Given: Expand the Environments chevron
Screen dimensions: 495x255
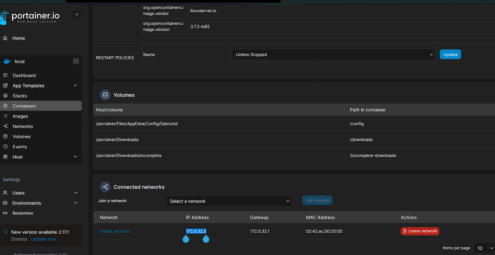Looking at the screenshot, I should 76,203.
